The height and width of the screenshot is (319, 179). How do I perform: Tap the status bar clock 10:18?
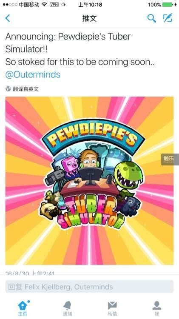tap(90, 5)
